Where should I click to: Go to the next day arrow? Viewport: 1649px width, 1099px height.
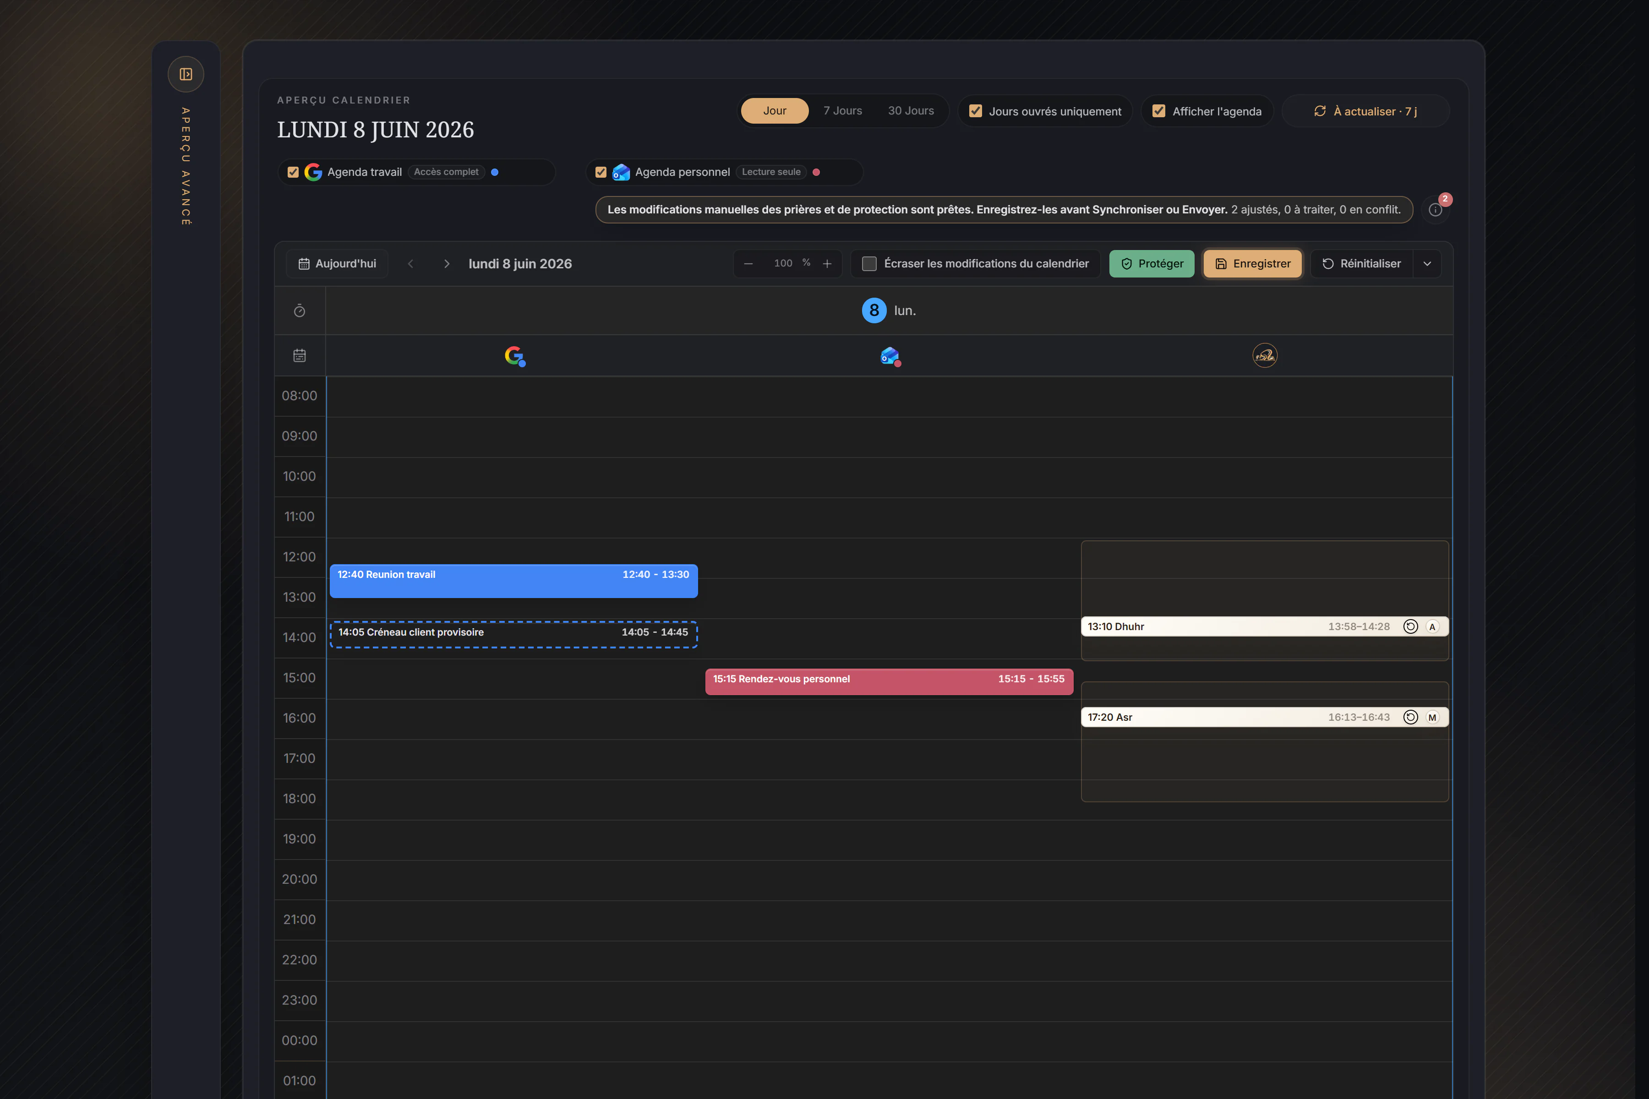pos(447,264)
